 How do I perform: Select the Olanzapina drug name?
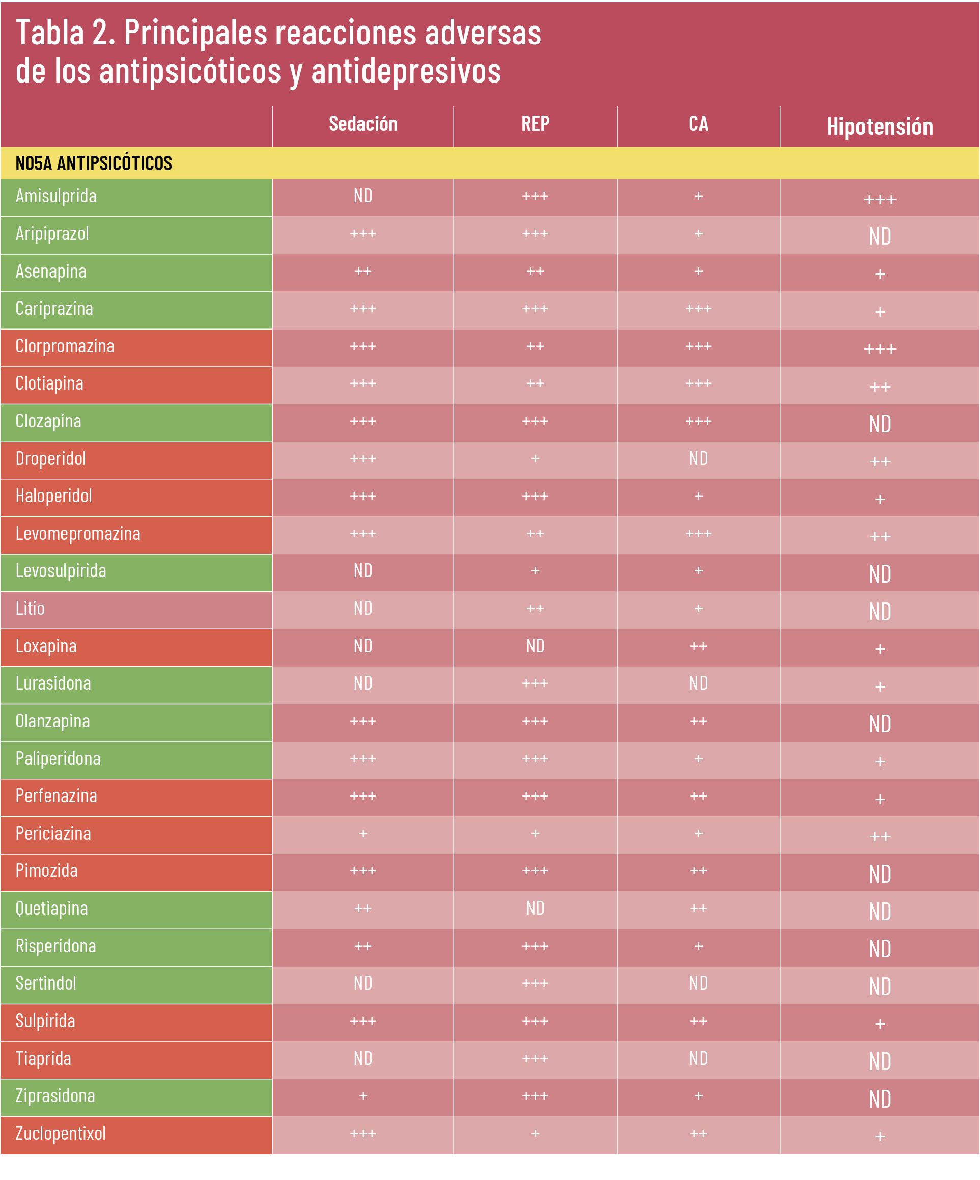tap(53, 722)
